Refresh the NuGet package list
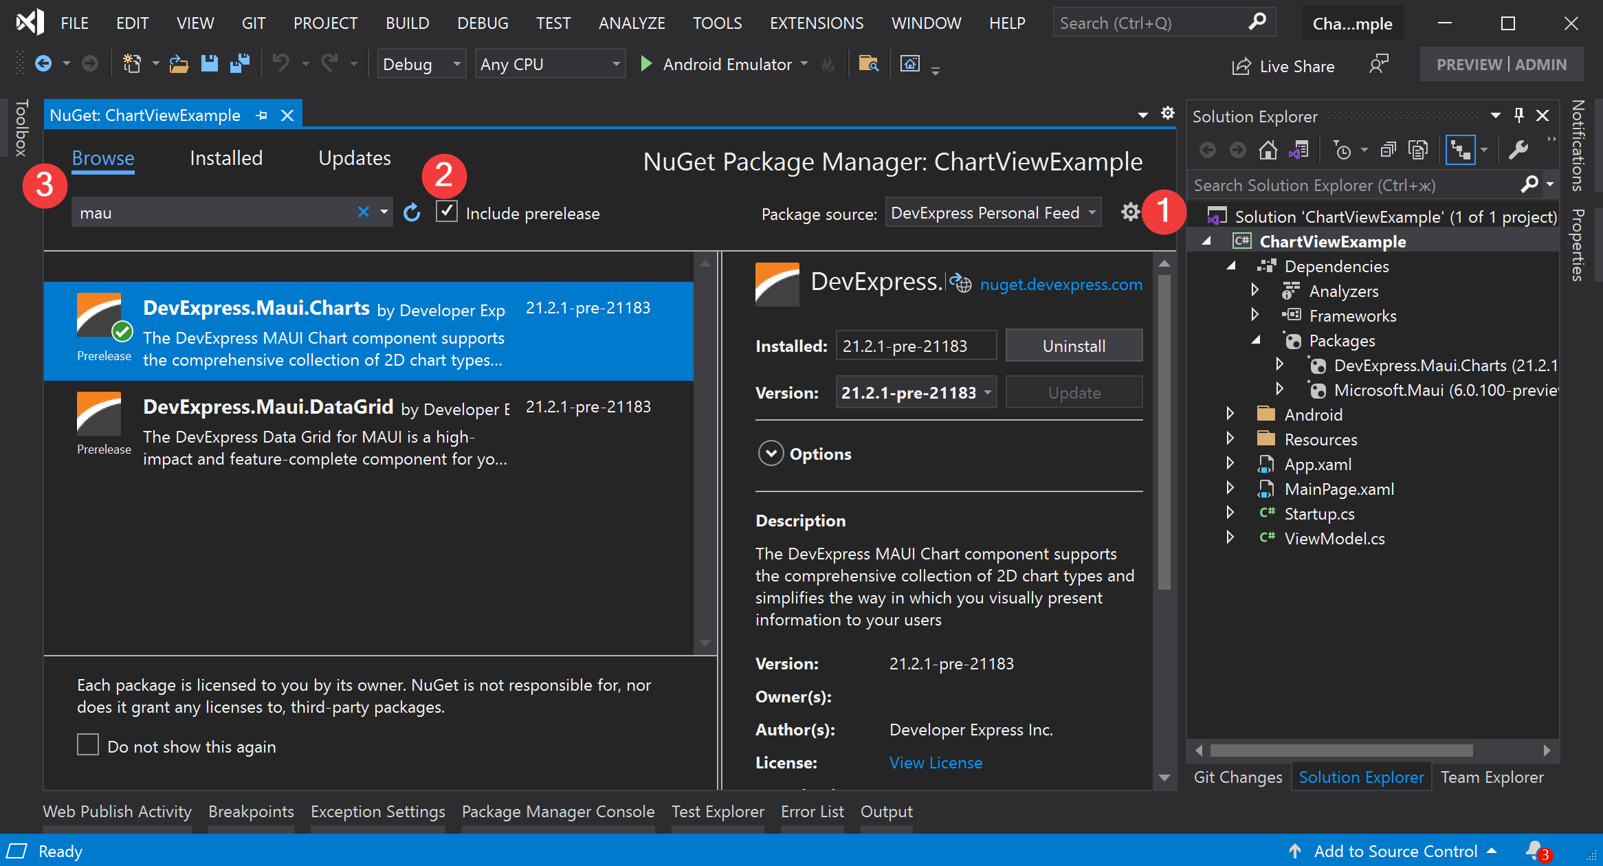Screen dimensions: 1603x866 click(x=412, y=213)
